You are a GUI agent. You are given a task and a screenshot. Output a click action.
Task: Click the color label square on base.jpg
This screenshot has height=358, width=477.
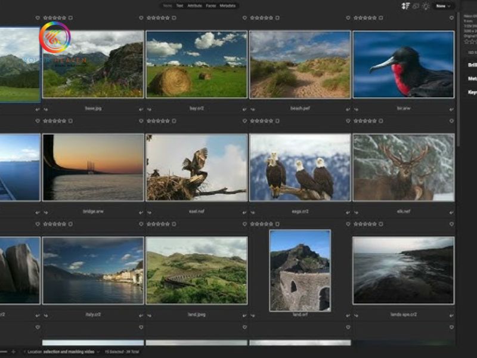[x=70, y=18]
